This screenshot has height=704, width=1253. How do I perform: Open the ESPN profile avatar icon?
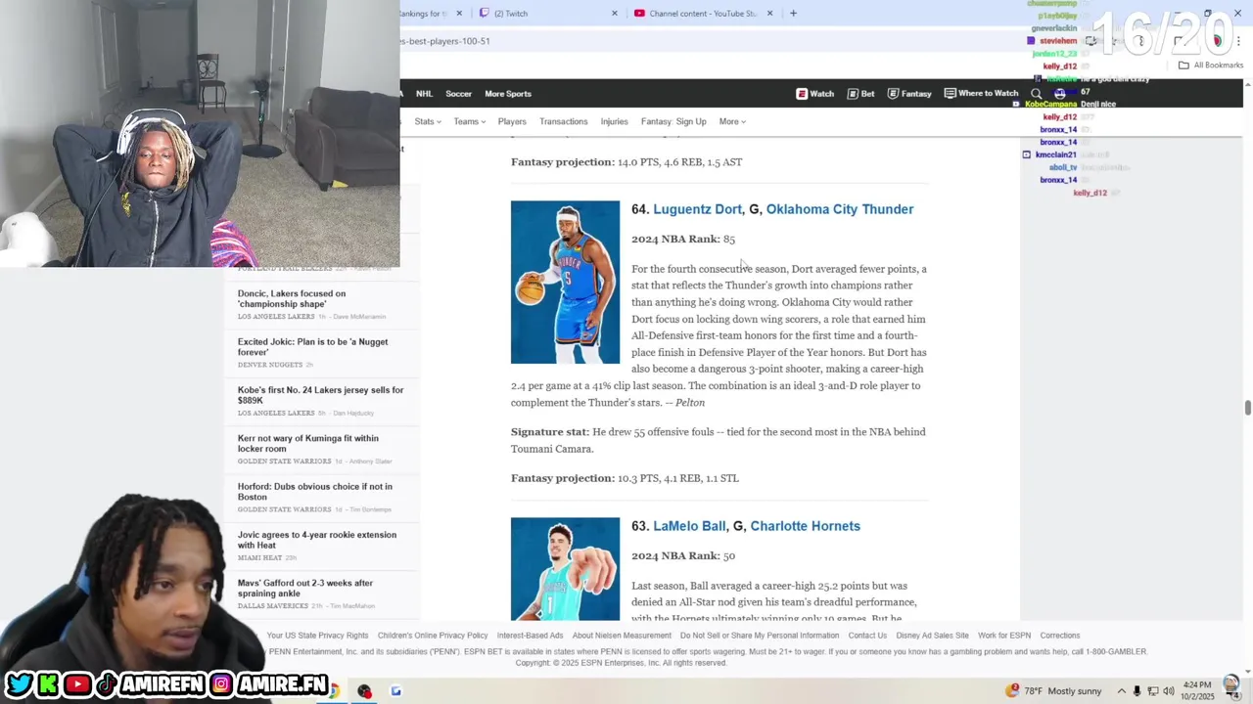1059,94
